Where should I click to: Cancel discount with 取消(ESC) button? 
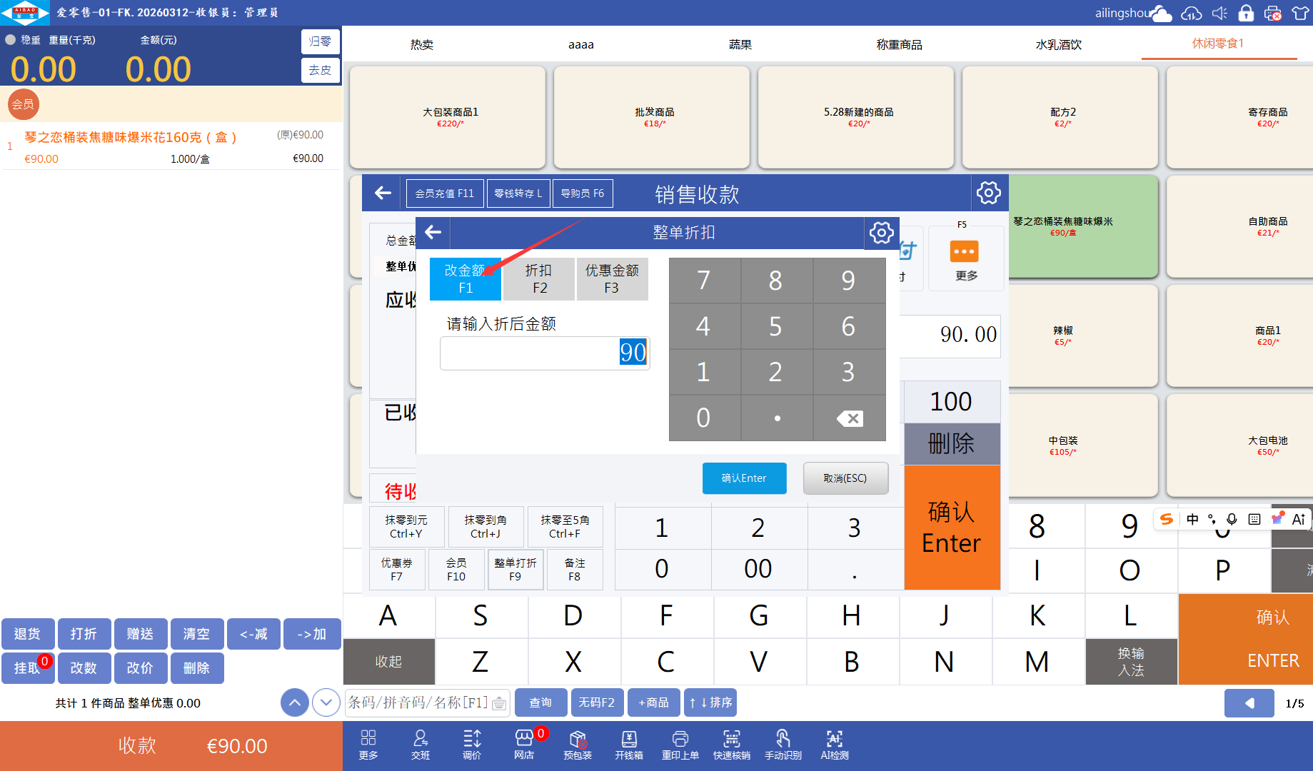click(x=845, y=478)
